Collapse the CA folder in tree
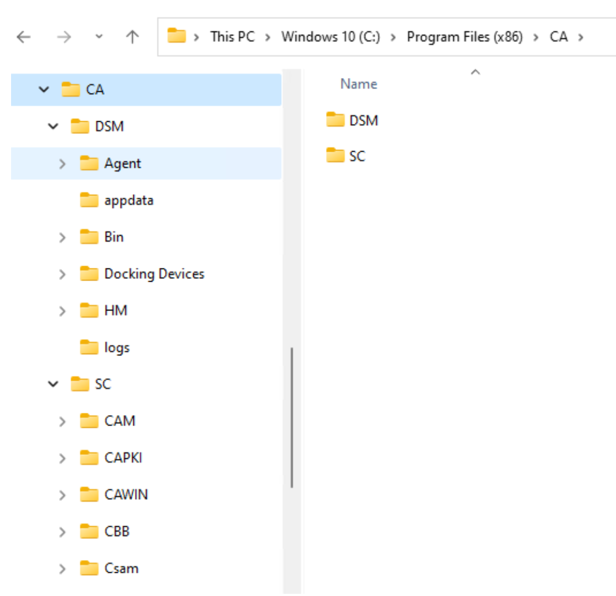 [44, 90]
